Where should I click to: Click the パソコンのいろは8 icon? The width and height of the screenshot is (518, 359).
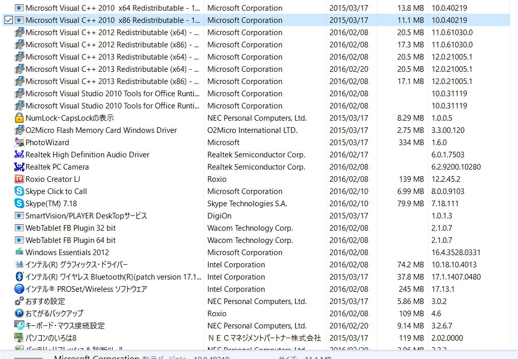pyautogui.click(x=19, y=338)
